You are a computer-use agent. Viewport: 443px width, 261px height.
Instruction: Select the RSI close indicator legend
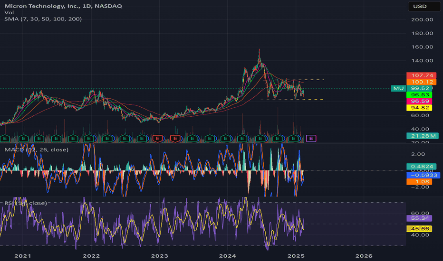click(x=26, y=203)
